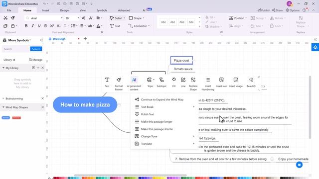Click the Publish button

click(x=264, y=10)
